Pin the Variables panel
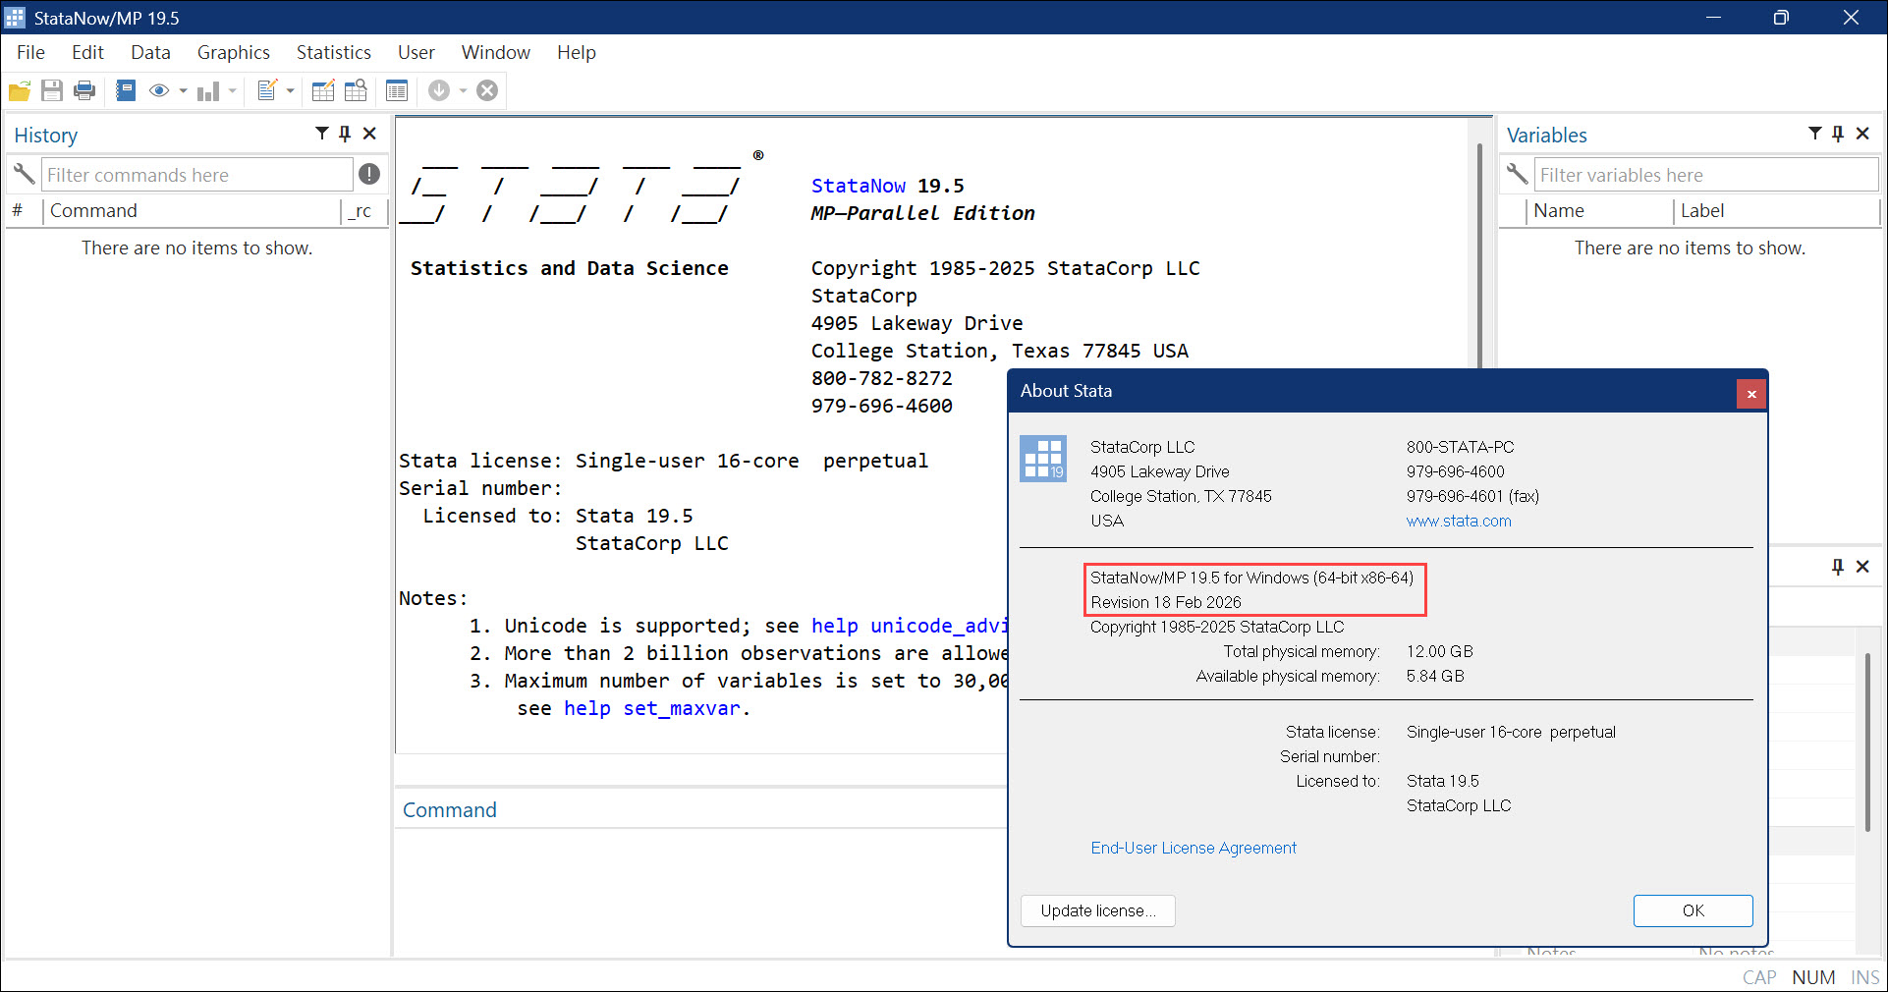1888x992 pixels. (1838, 134)
